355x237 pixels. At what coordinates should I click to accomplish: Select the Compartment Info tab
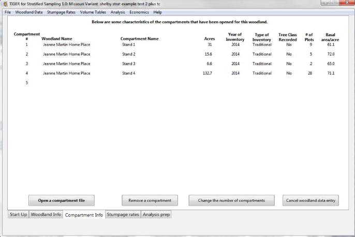(84, 215)
